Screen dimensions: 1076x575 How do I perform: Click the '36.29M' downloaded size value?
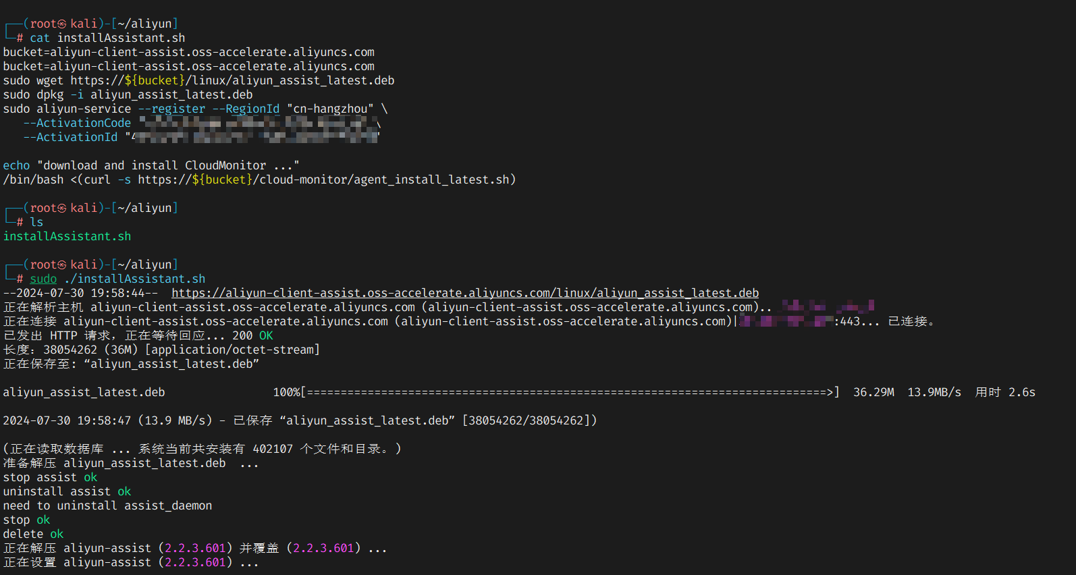(x=874, y=392)
